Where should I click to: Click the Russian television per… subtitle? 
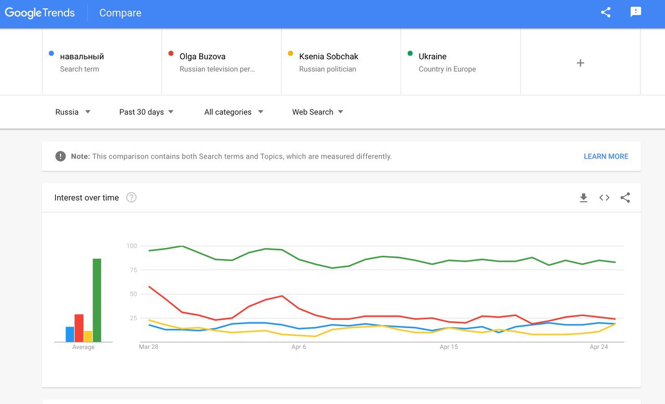[217, 69]
